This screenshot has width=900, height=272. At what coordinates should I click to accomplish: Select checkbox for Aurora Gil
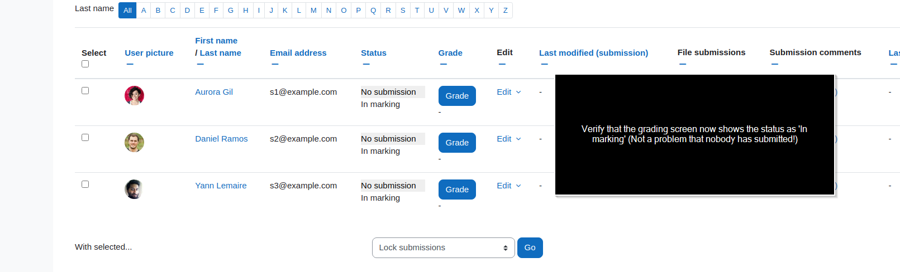pyautogui.click(x=85, y=90)
